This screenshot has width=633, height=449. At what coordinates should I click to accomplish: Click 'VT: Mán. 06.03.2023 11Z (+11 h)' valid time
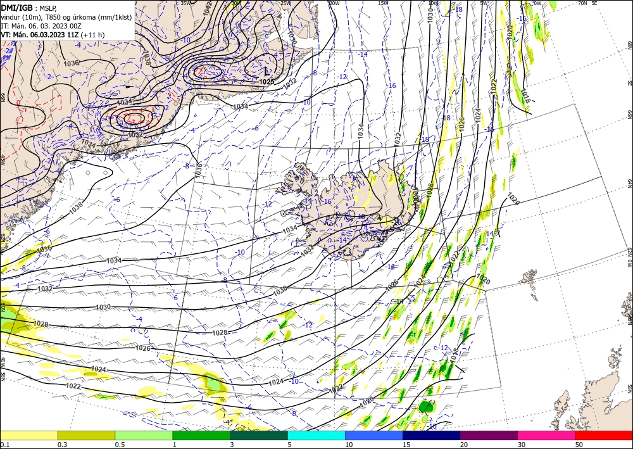tap(53, 35)
